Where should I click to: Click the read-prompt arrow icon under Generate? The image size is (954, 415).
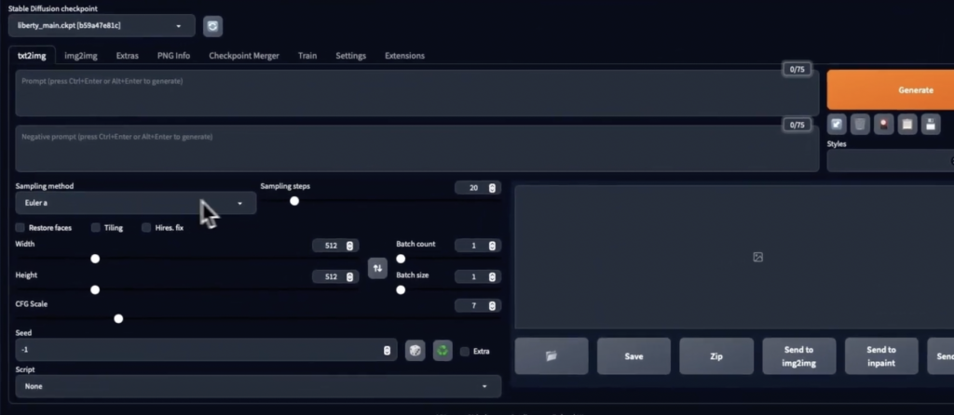(x=837, y=125)
